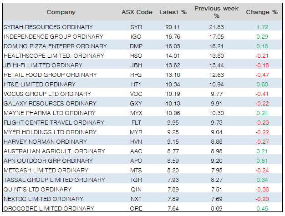Viewport: 285px width, 216px height.
Task: Select DOMINO PIZZA ENTERPR ORDINARY company cell
Action: (55, 46)
